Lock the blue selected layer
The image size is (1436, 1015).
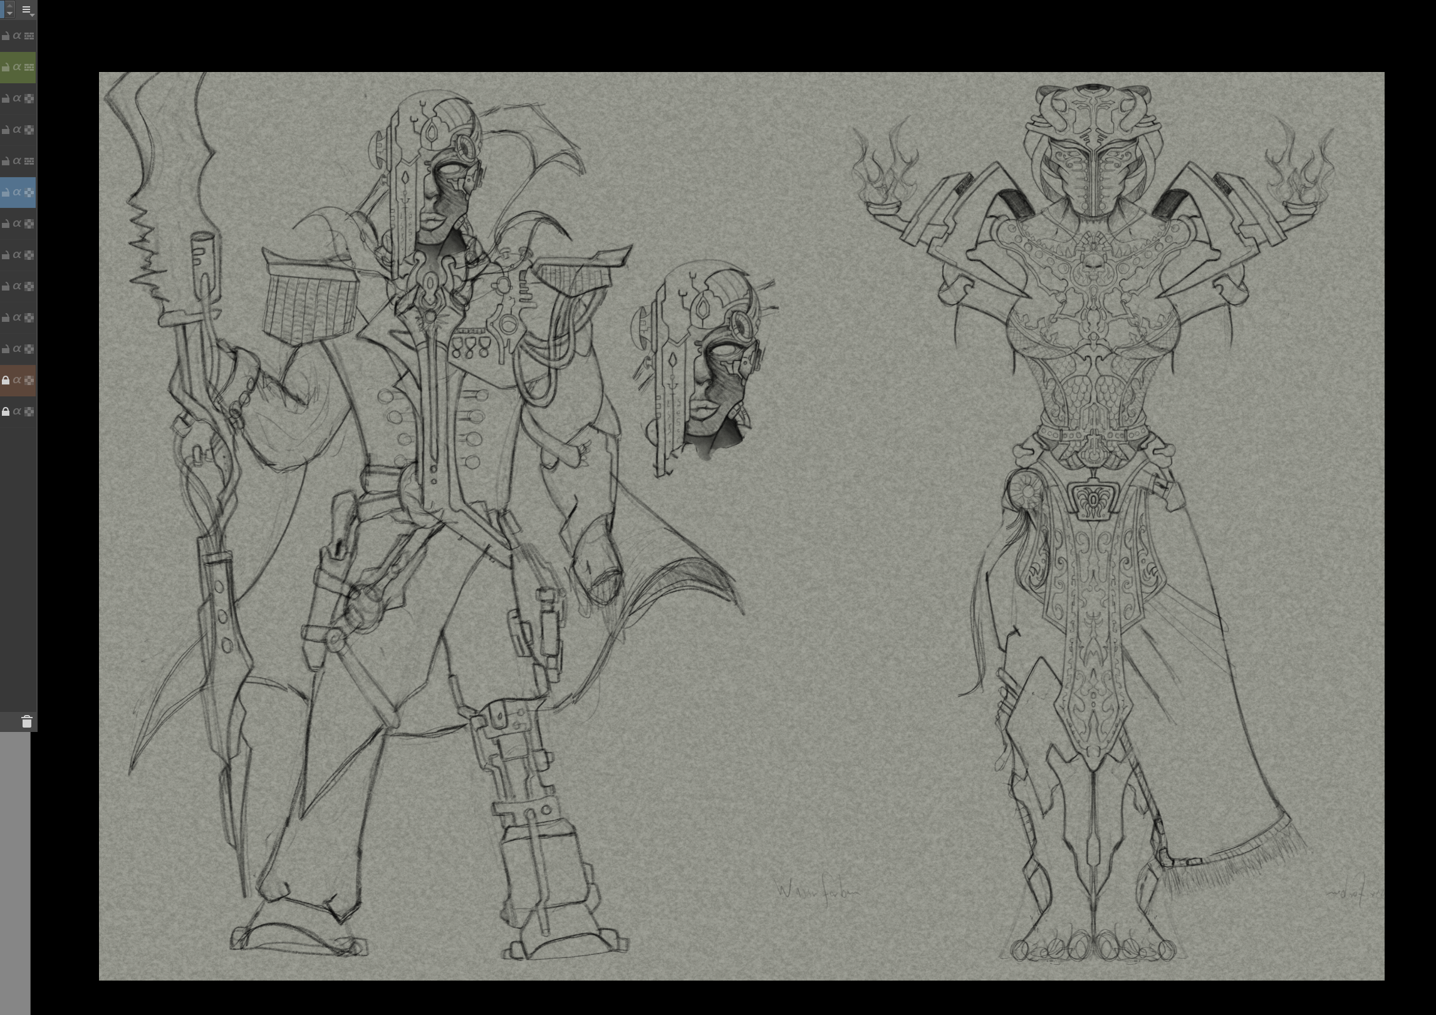point(6,193)
